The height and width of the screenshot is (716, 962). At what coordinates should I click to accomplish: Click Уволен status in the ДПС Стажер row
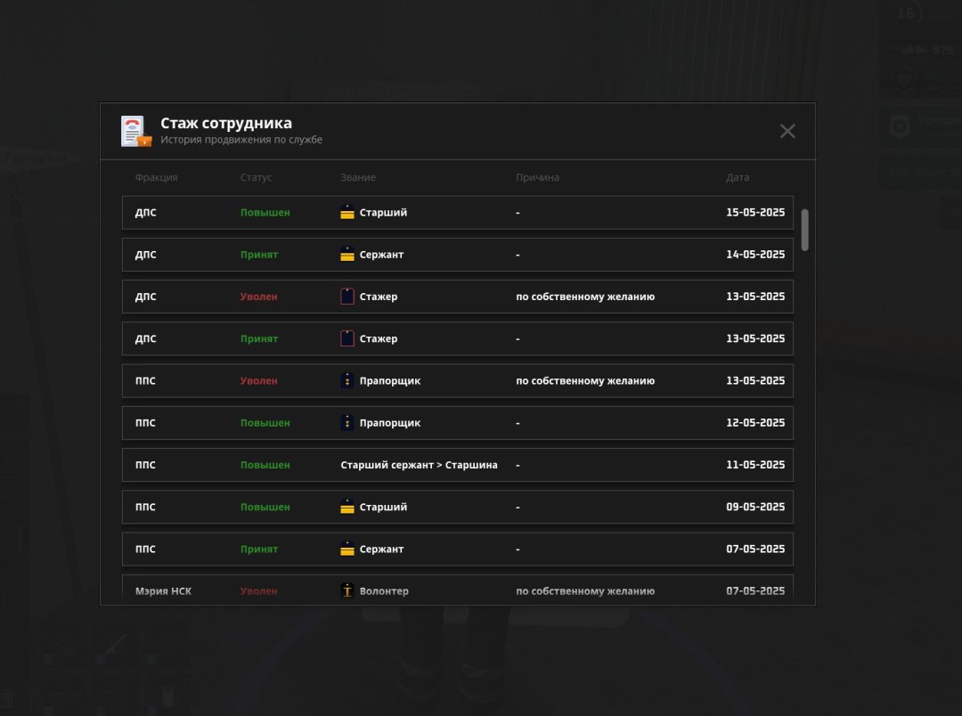pyautogui.click(x=259, y=297)
